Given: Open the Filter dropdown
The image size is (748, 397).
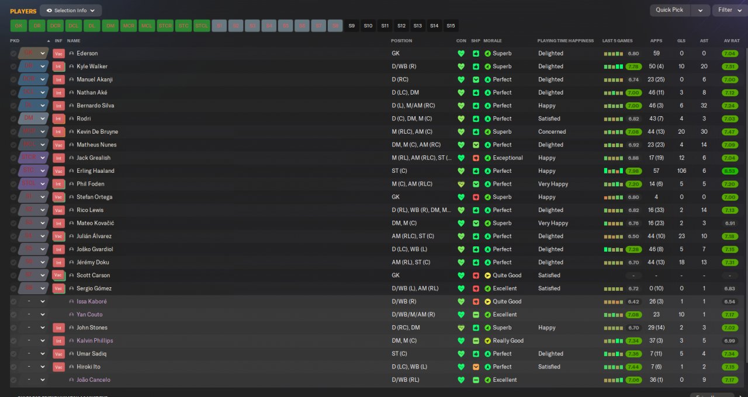Looking at the screenshot, I should [728, 10].
